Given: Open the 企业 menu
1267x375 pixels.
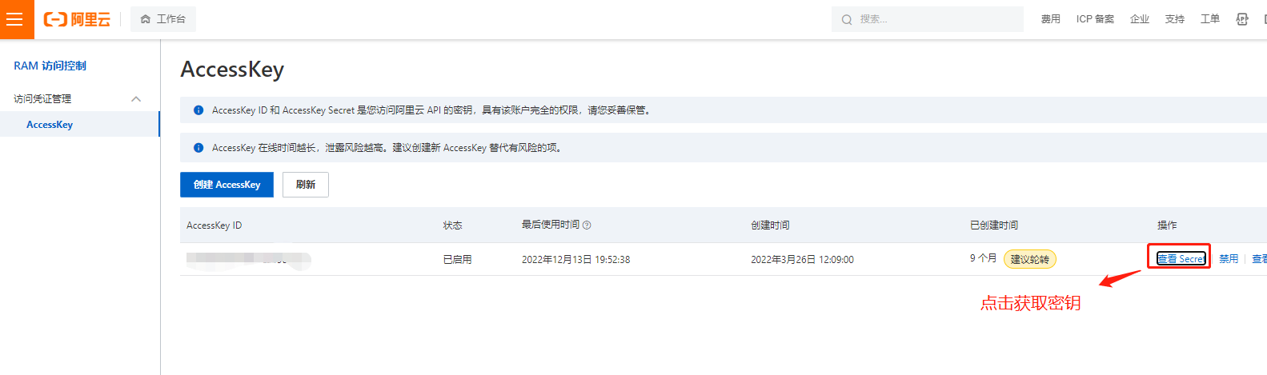Looking at the screenshot, I should coord(1139,19).
